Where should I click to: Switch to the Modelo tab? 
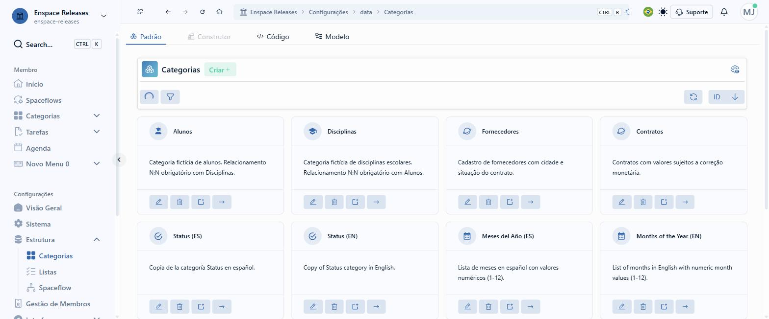coord(332,37)
